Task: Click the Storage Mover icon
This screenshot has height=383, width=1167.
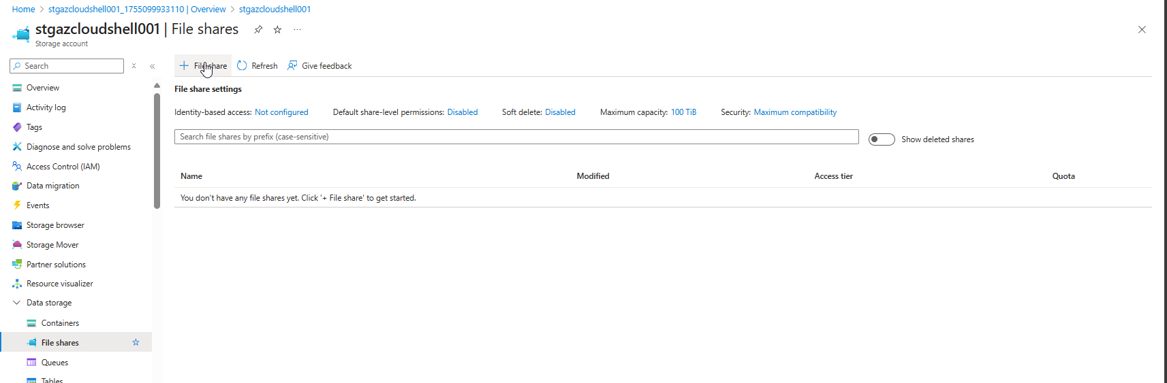Action: 17,245
